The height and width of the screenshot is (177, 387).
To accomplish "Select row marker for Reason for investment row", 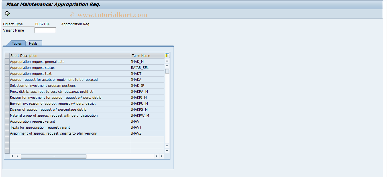I will (7, 97).
